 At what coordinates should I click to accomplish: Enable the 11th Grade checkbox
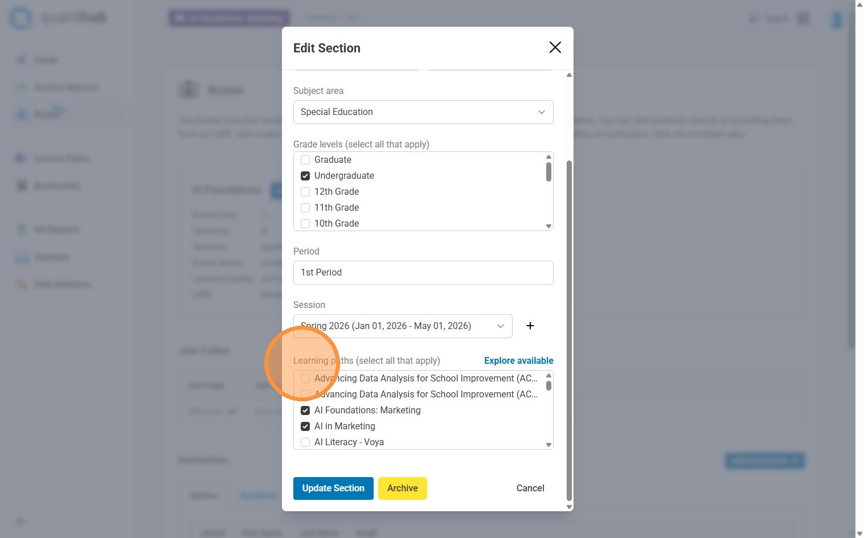[305, 208]
